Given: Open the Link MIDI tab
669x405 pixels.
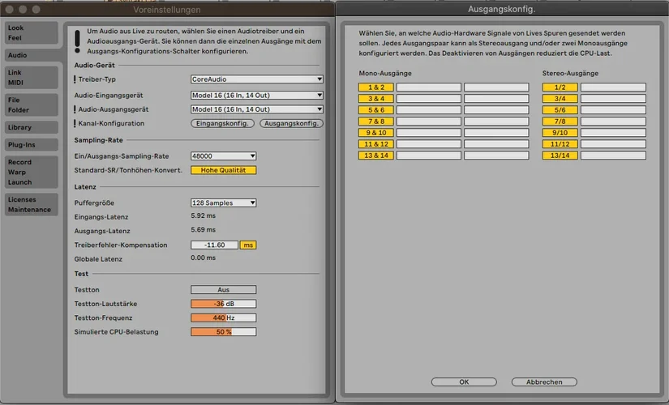Looking at the screenshot, I should (x=30, y=78).
